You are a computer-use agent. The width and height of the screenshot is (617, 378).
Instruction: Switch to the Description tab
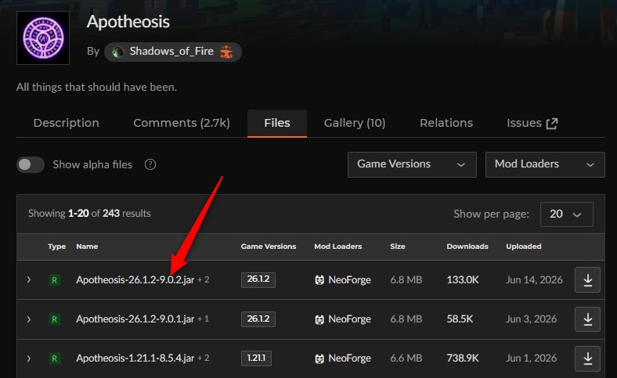(66, 123)
